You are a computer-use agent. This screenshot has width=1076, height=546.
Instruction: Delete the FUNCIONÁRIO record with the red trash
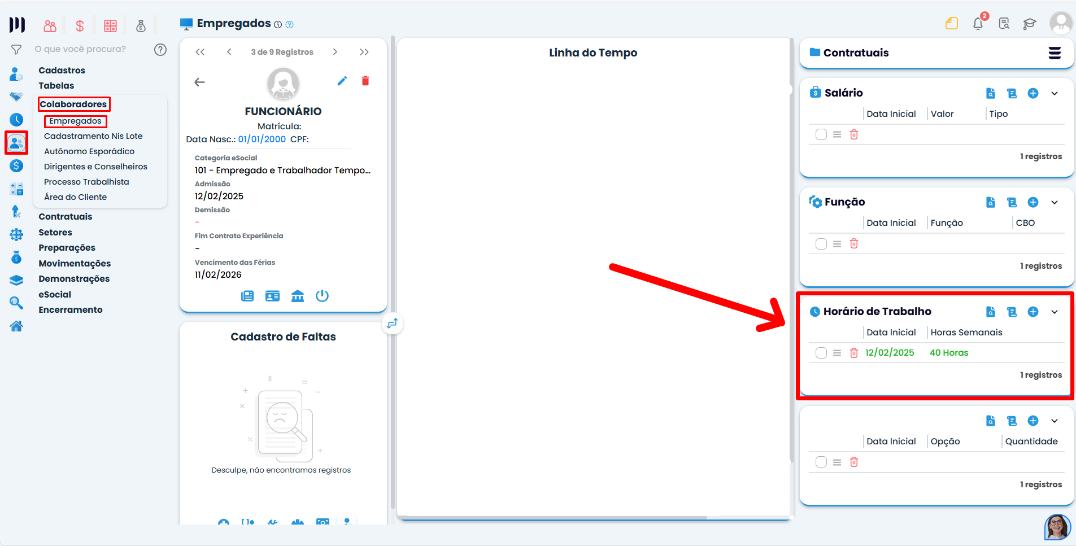point(365,81)
